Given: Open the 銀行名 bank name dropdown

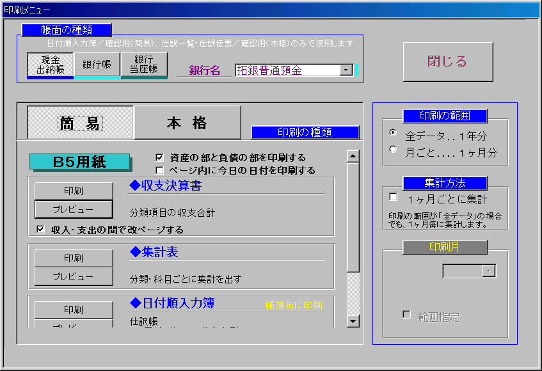Looking at the screenshot, I should pos(346,70).
